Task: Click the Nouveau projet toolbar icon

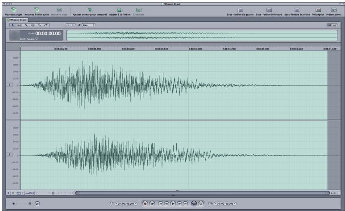Action: click(14, 10)
